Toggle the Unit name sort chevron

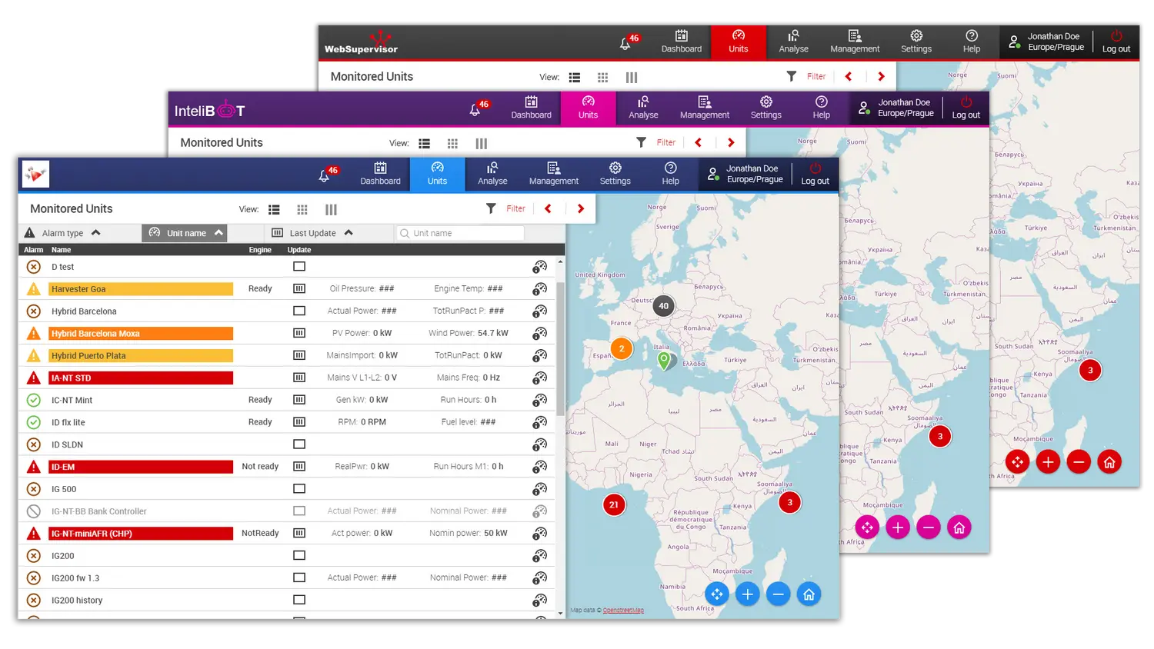[218, 233]
